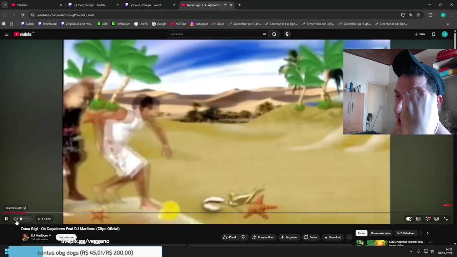View site information icon in address bar
Image resolution: width=457 pixels, height=257 pixels.
[32, 15]
